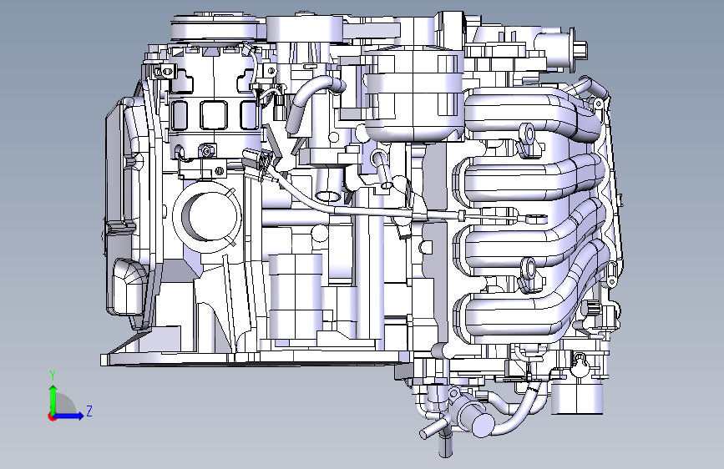This screenshot has width=724, height=469.
Task: Click the blue Z axis arrow on triad
Action: pyautogui.click(x=69, y=416)
